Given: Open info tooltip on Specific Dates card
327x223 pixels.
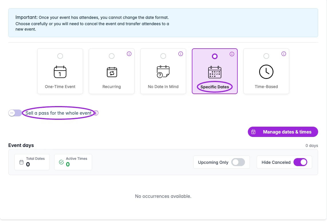Looking at the screenshot, I should [x=232, y=54].
